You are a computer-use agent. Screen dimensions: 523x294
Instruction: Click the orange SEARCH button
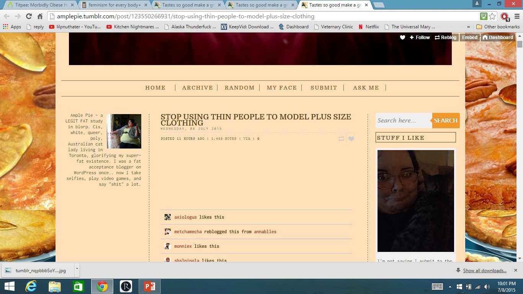(446, 121)
